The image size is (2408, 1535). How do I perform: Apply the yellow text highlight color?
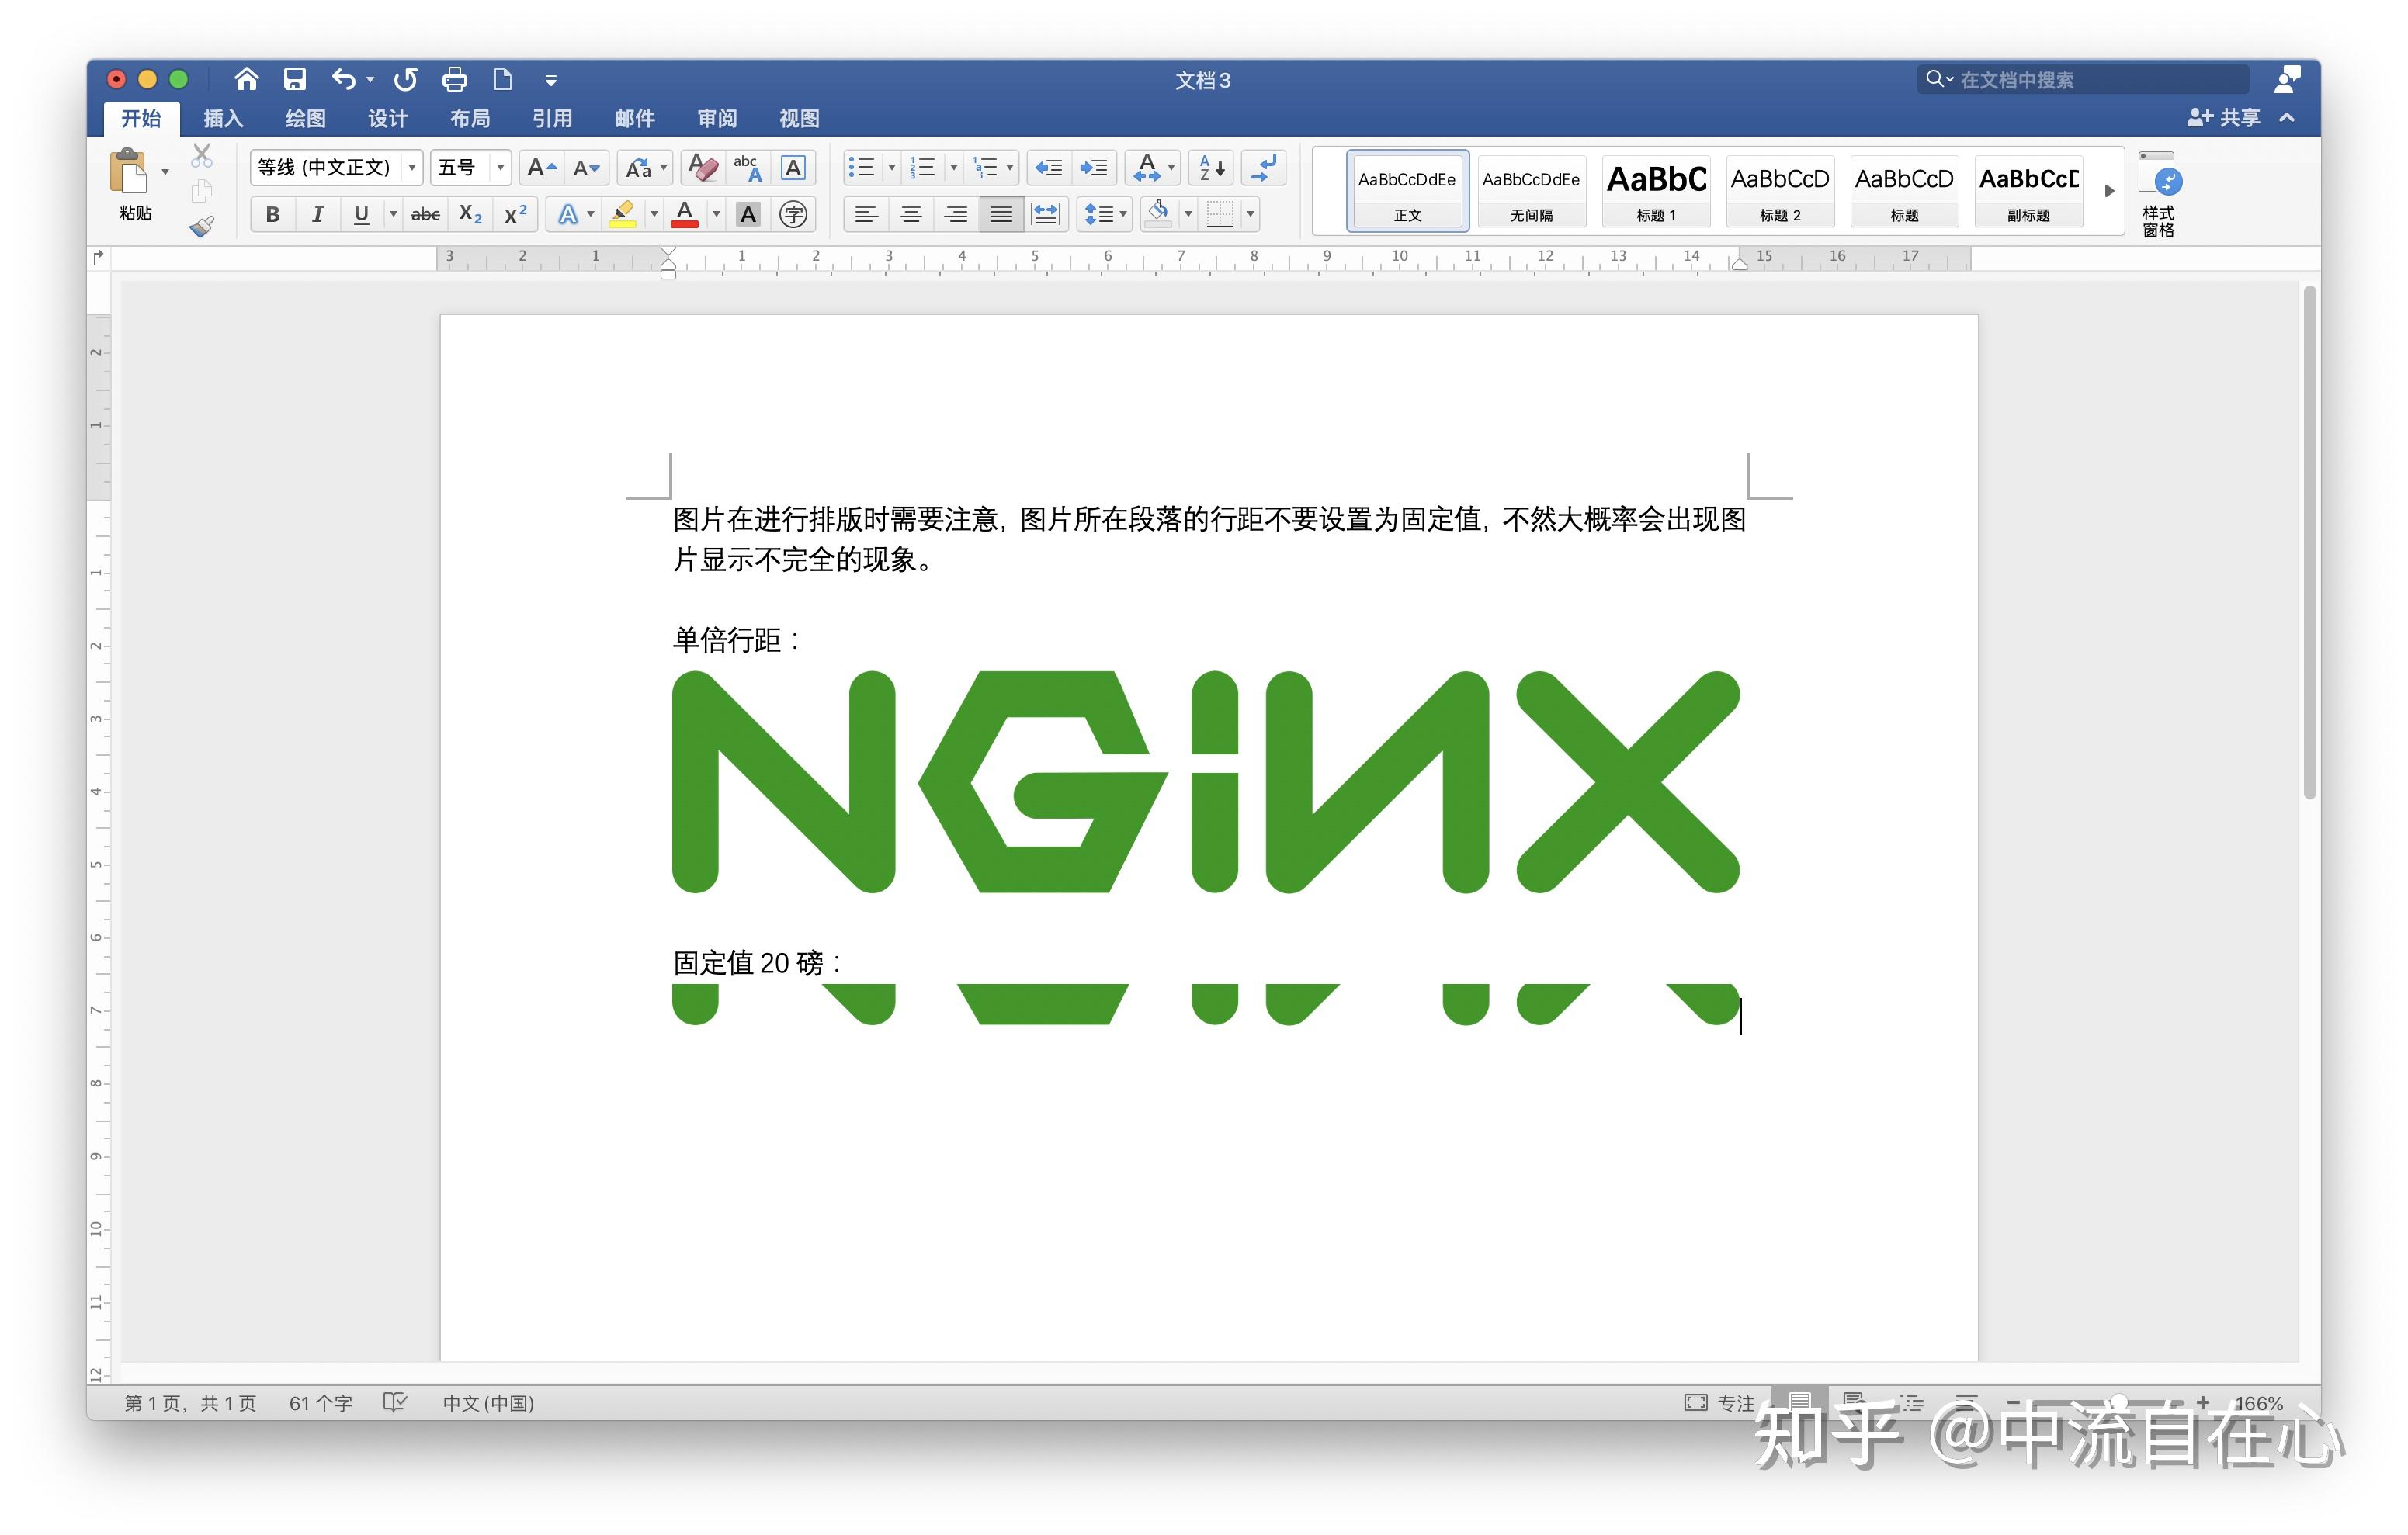(x=622, y=214)
